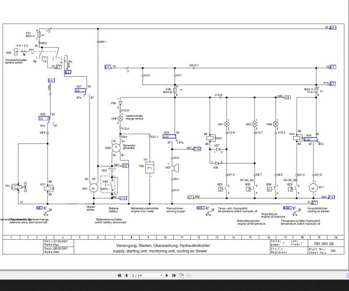Follow the blue link next to P15
This screenshot has height=291, width=349.
click(333, 84)
